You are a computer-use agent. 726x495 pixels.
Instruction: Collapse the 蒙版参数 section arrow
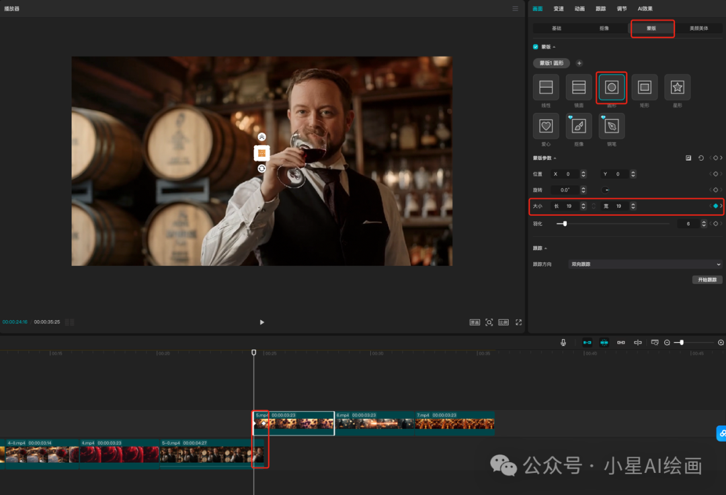(555, 158)
